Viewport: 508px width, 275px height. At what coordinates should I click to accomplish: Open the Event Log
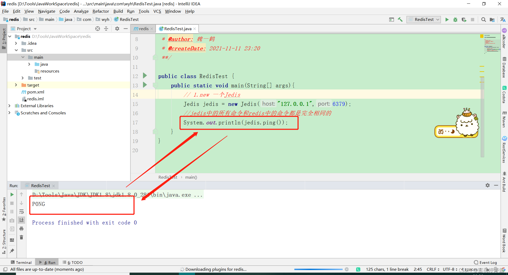[x=485, y=262]
